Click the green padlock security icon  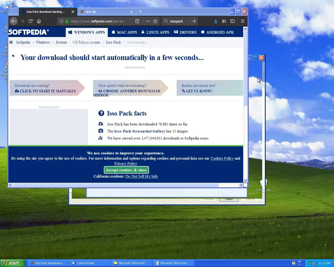tap(67, 21)
